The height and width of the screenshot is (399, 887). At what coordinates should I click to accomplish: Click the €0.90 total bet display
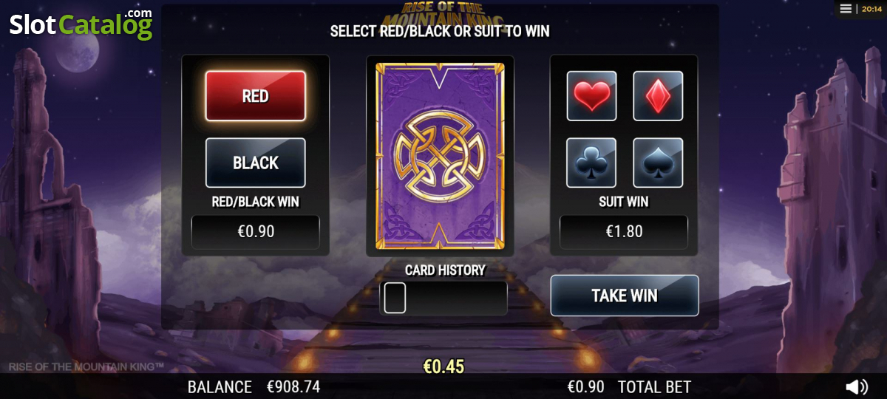(585, 386)
